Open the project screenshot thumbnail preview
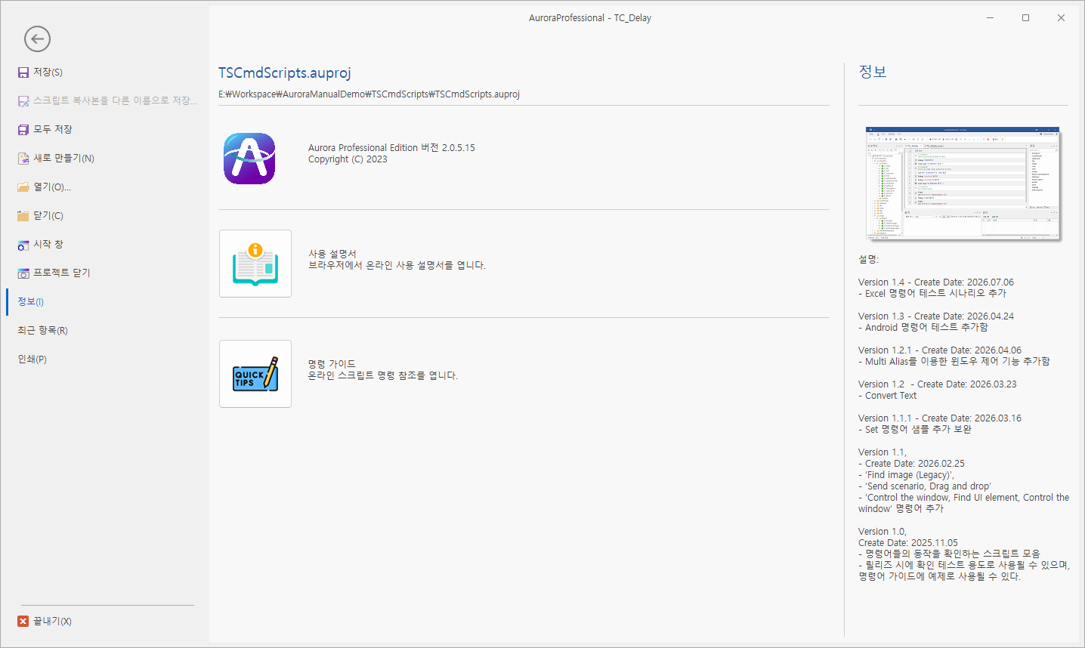Image resolution: width=1085 pixels, height=648 pixels. point(963,184)
